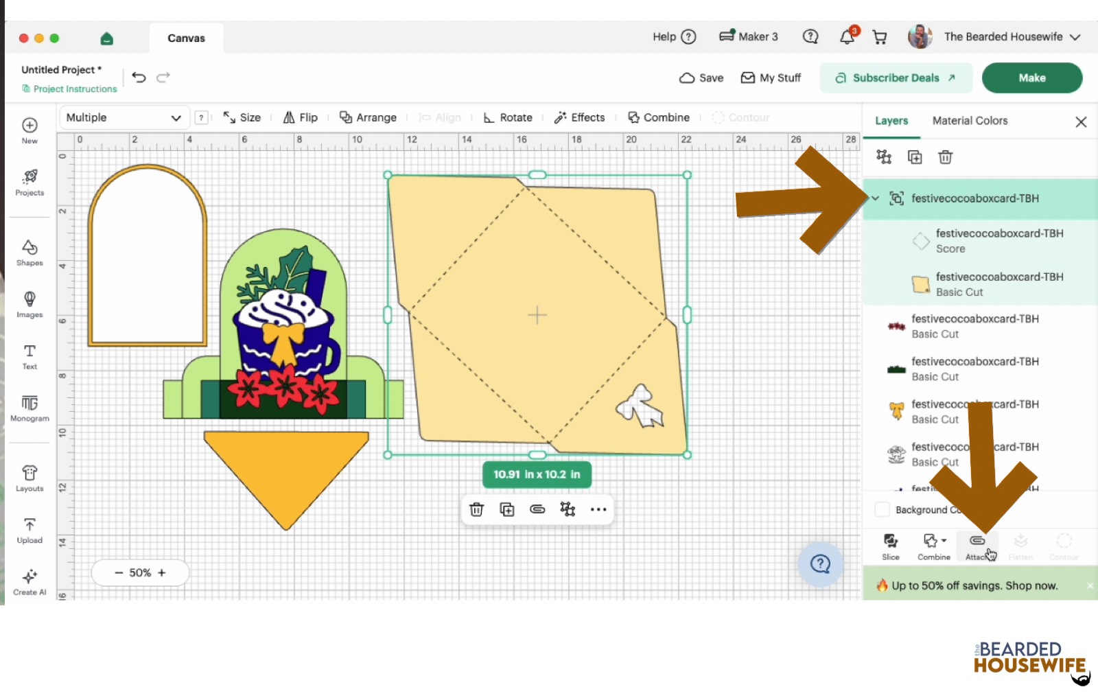This screenshot has width=1098, height=698.
Task: Open the Arrange options
Action: (368, 117)
